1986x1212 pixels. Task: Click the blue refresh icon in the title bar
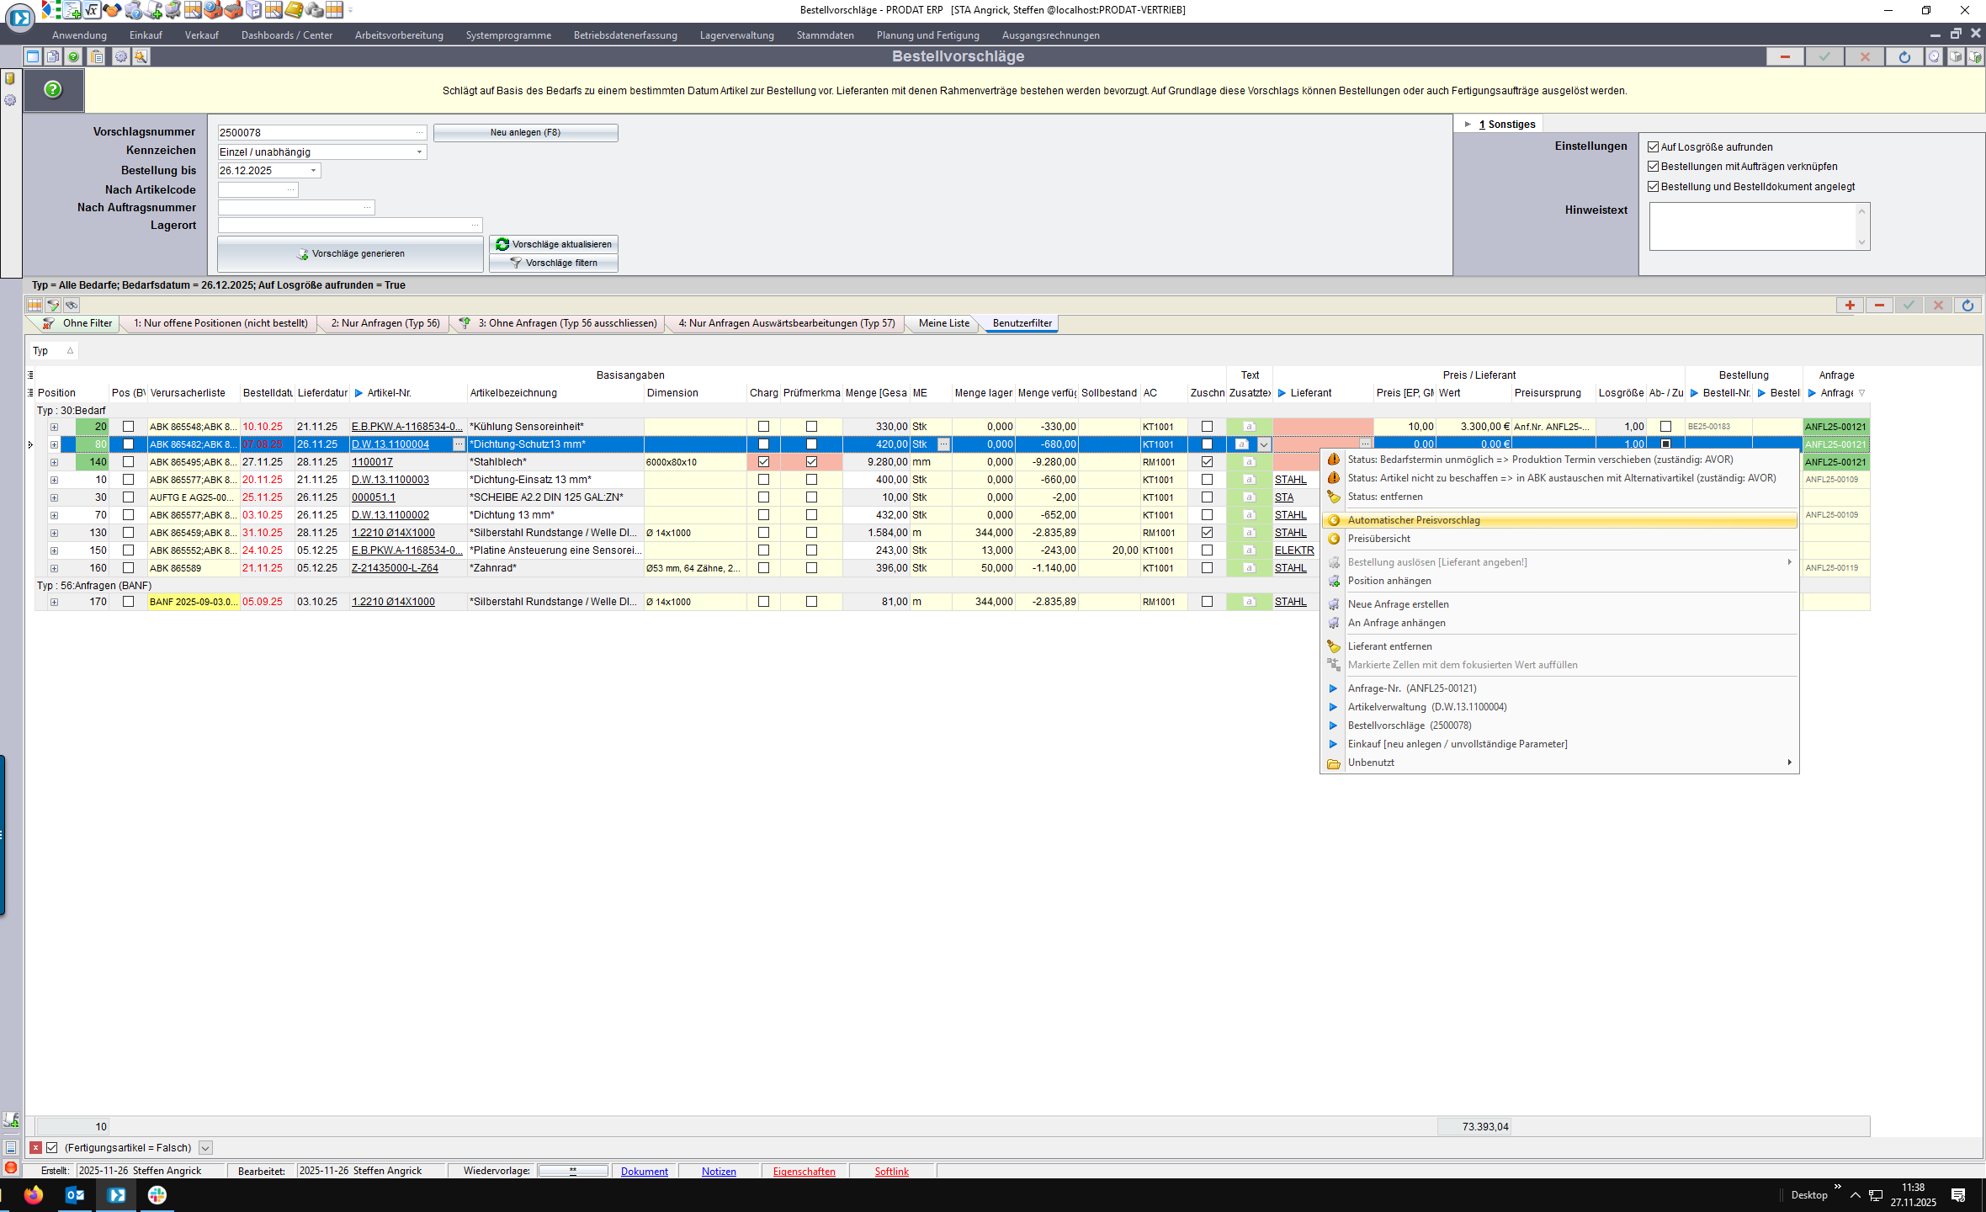coord(1904,56)
